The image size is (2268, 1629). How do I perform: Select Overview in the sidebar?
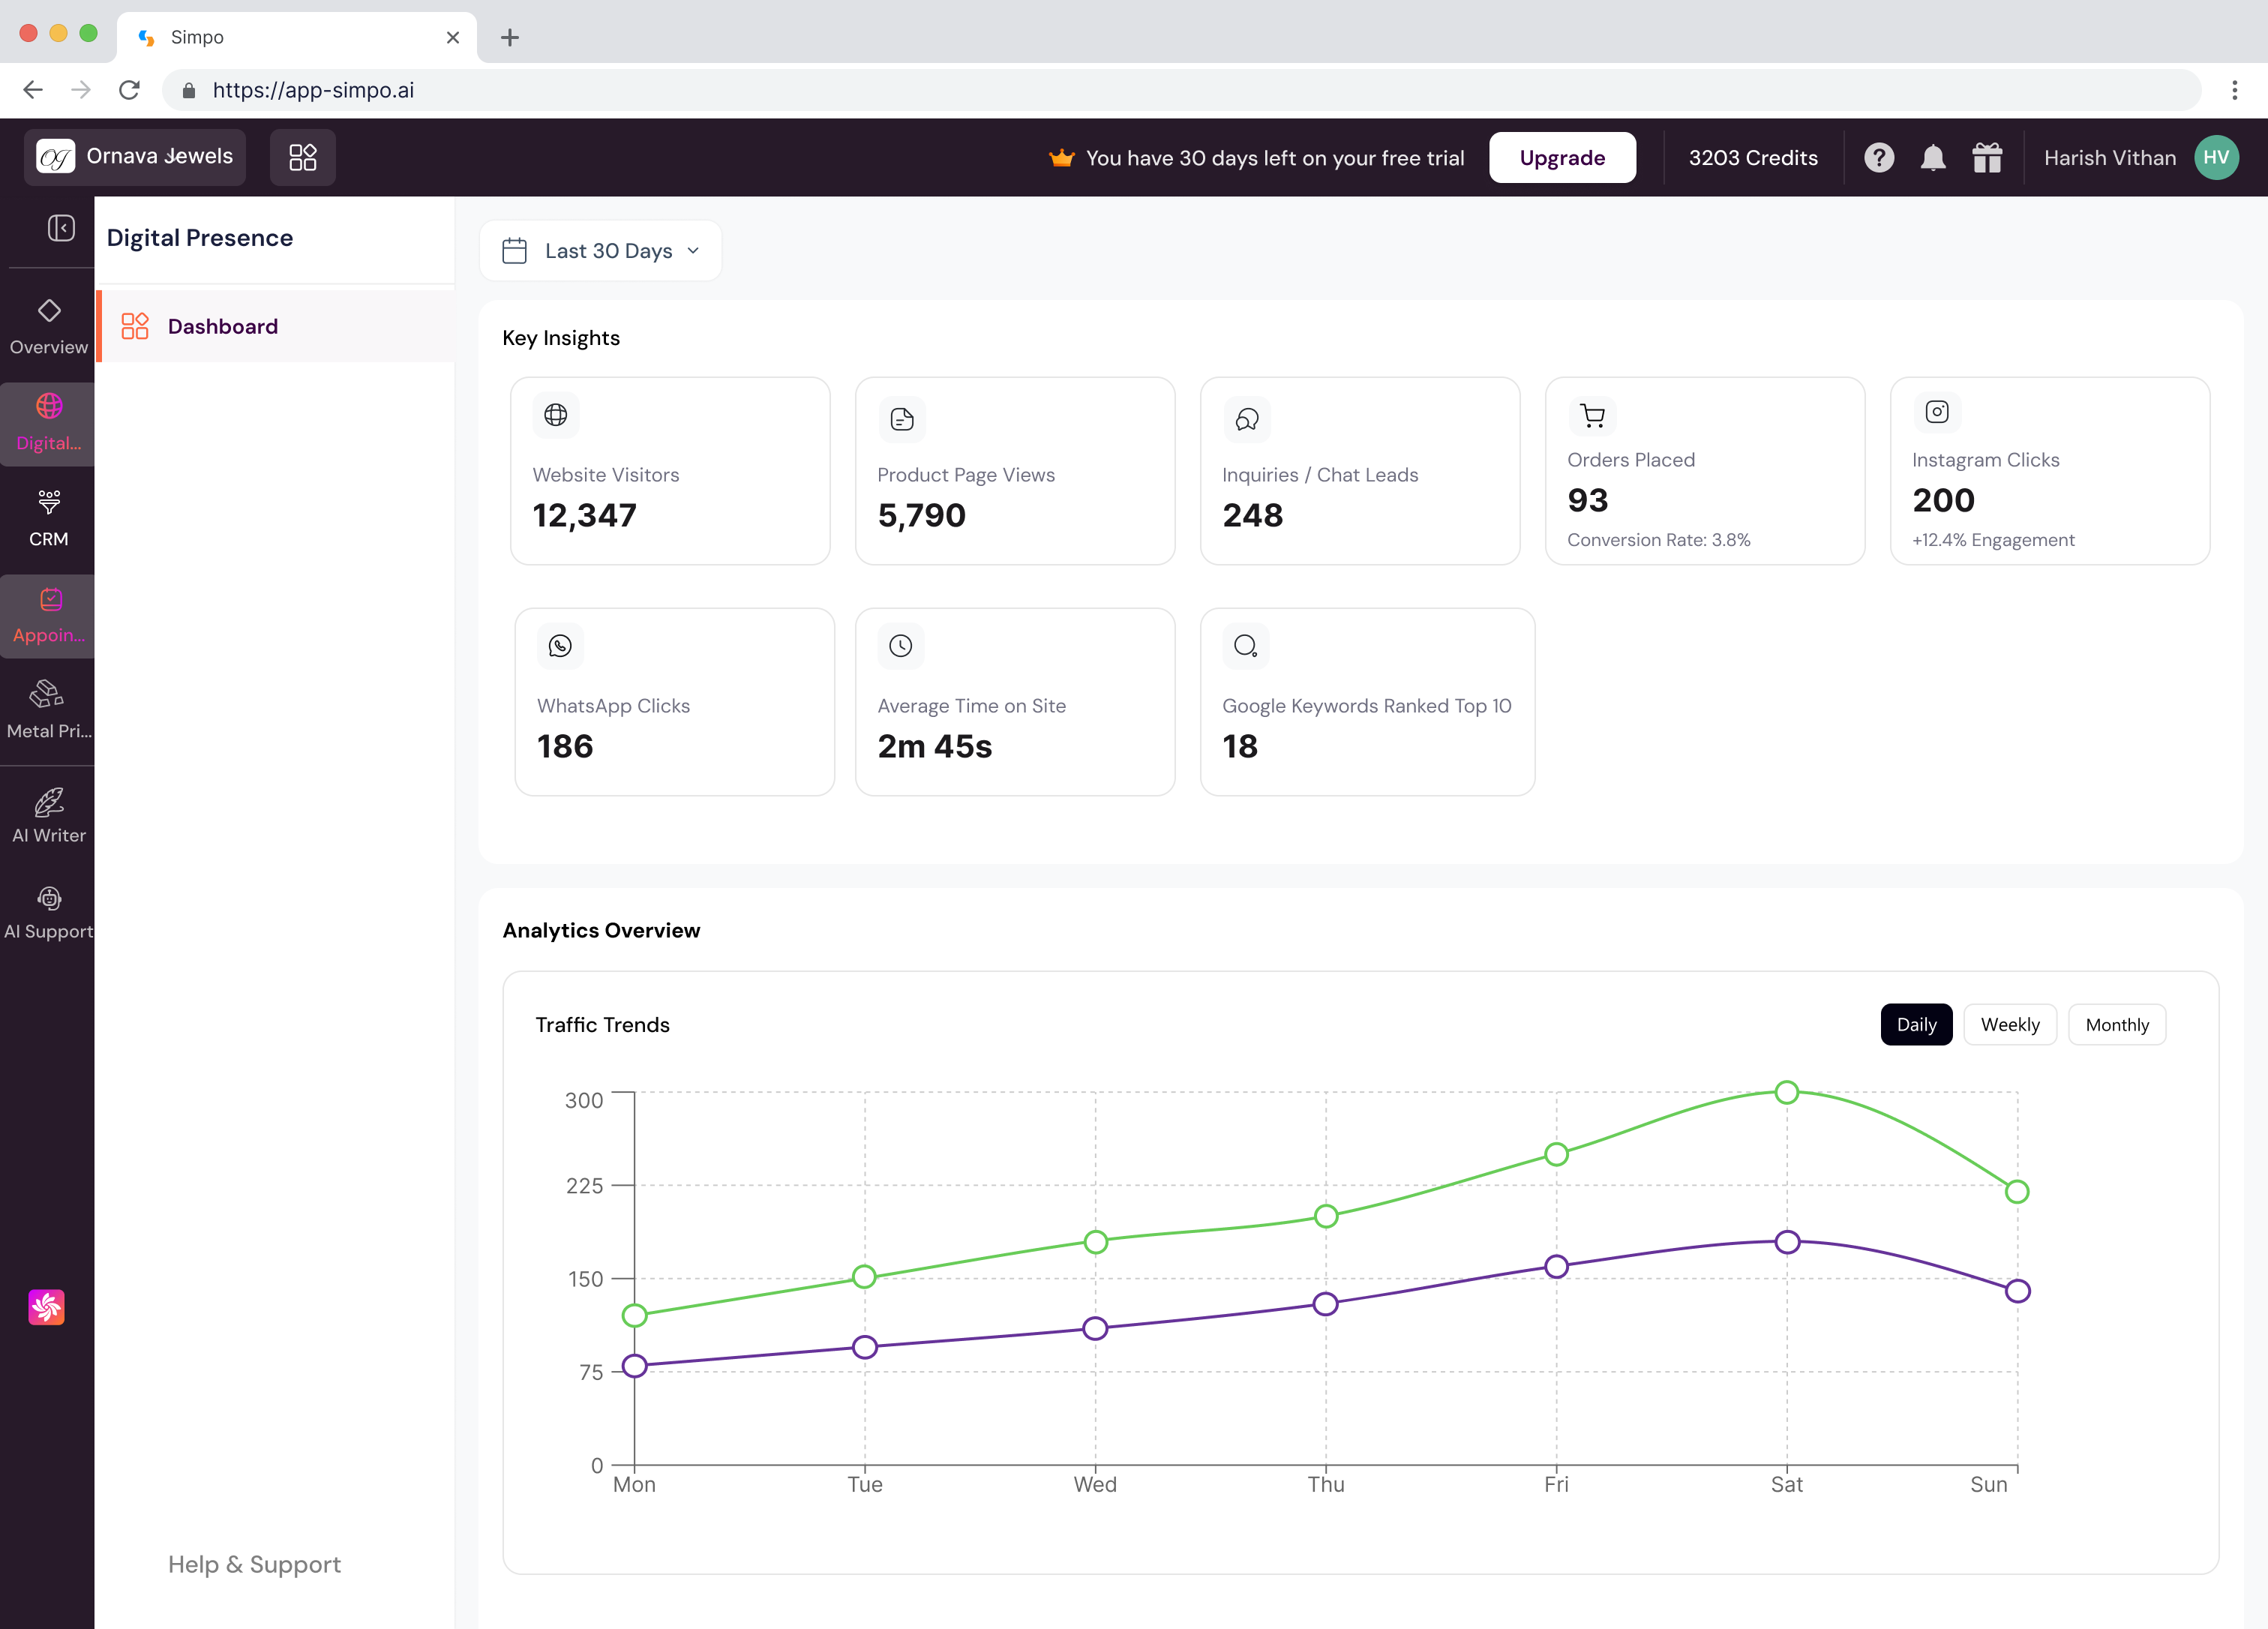tap(48, 326)
